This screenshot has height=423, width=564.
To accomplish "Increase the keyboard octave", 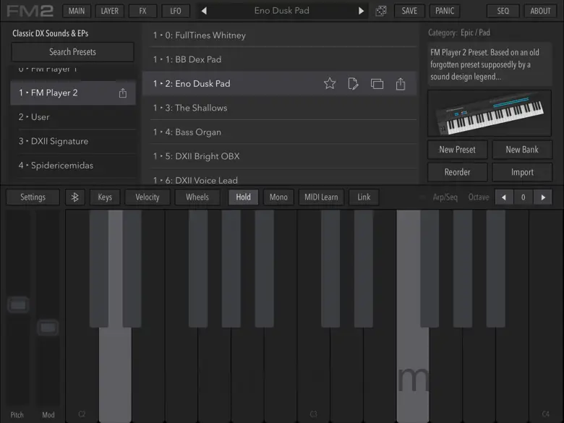I will (x=543, y=197).
